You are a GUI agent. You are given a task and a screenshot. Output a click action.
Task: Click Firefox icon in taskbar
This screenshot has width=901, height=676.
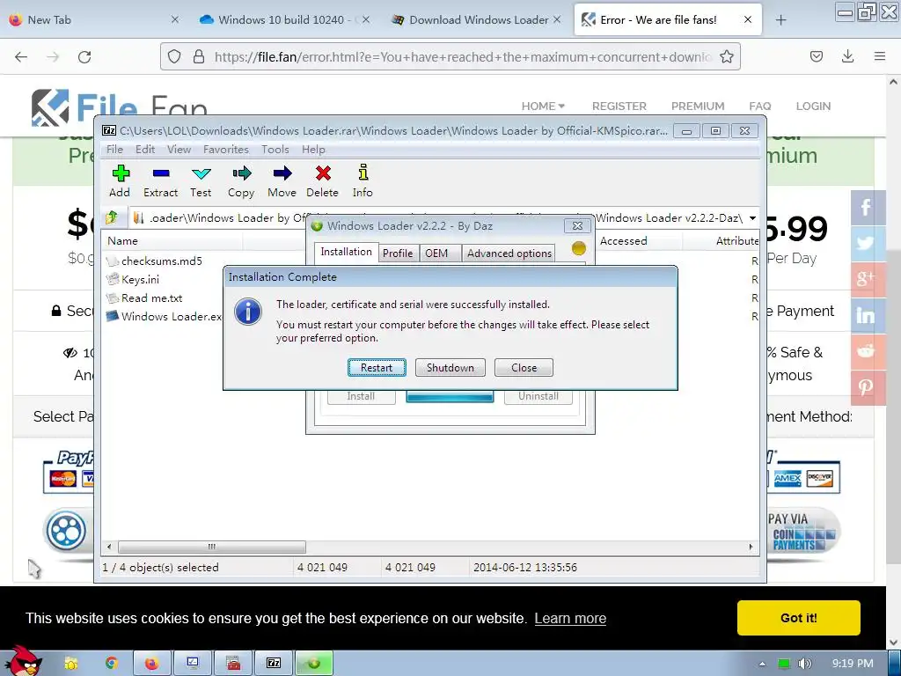151,664
